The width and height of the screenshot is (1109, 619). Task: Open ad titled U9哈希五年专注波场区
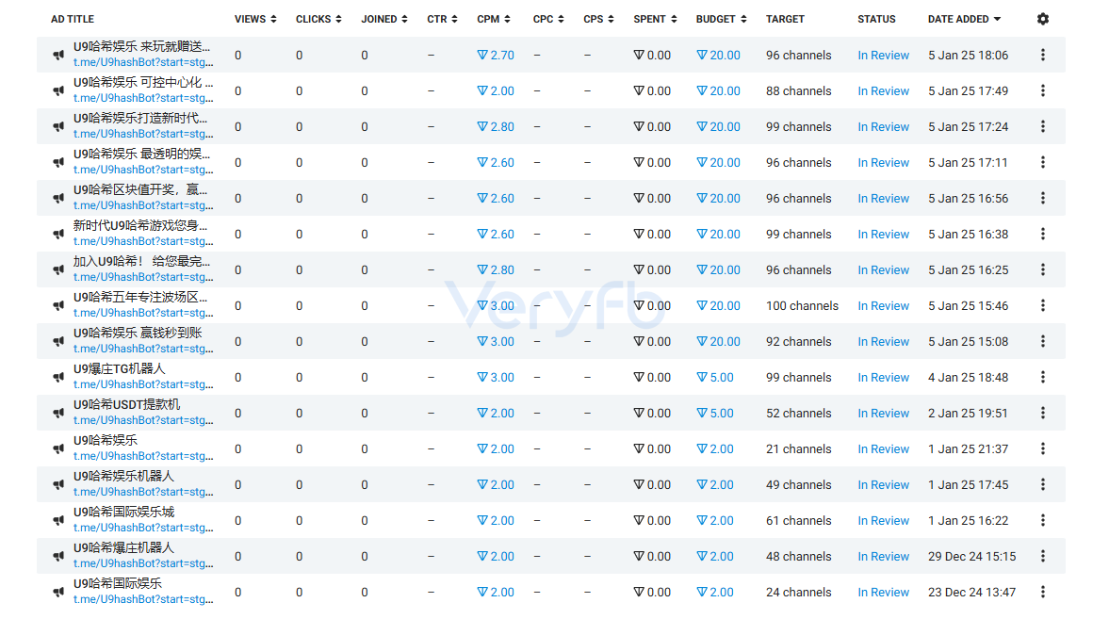pyautogui.click(x=140, y=297)
